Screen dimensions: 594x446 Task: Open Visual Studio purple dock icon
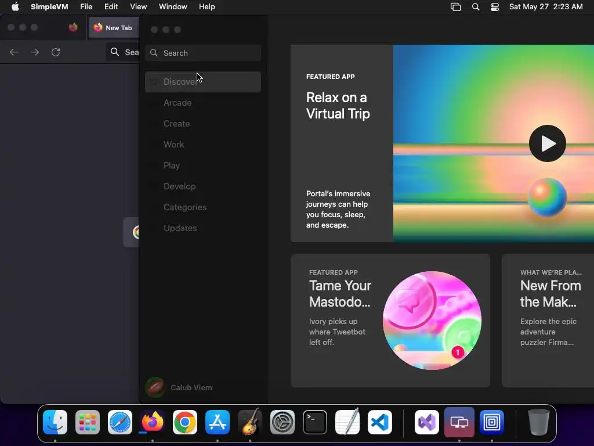(x=427, y=422)
